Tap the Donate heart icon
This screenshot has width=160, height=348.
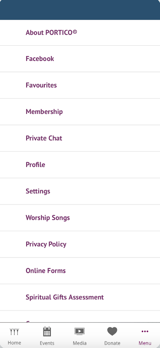tap(112, 331)
